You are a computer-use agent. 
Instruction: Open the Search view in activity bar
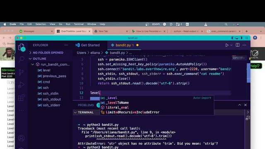tap(22, 60)
